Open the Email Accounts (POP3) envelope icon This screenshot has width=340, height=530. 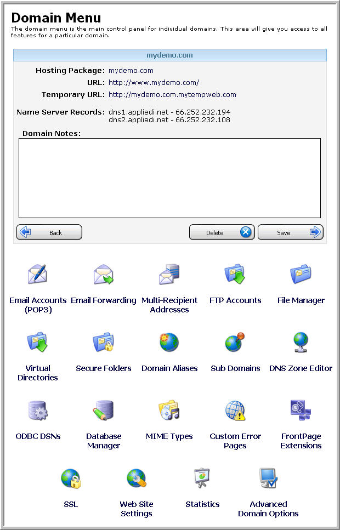[37, 274]
